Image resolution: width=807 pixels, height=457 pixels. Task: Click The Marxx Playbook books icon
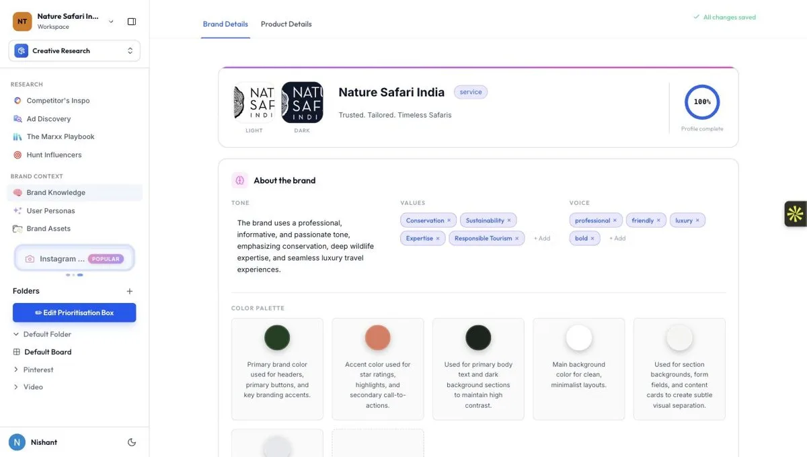(17, 137)
